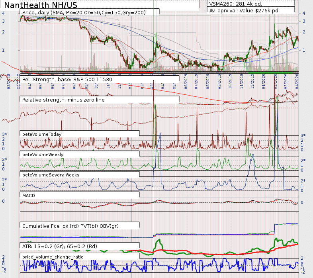Click the green uptrend bar under the price chart

click(271, 73)
